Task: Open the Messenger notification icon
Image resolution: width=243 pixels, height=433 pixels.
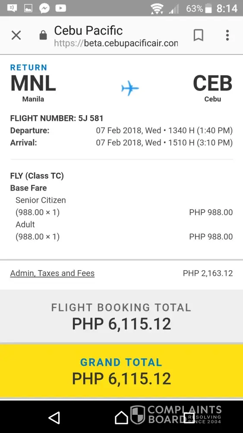Action: (44, 8)
